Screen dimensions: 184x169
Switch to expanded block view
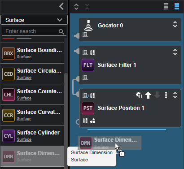coord(177,6)
